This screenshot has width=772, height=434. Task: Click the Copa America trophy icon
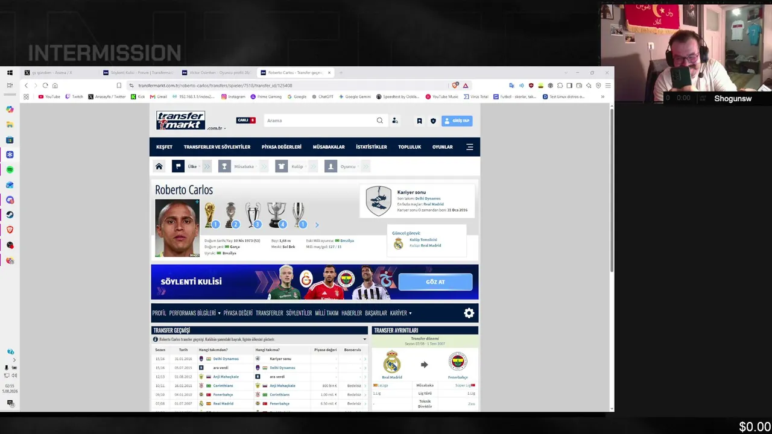coord(232,215)
